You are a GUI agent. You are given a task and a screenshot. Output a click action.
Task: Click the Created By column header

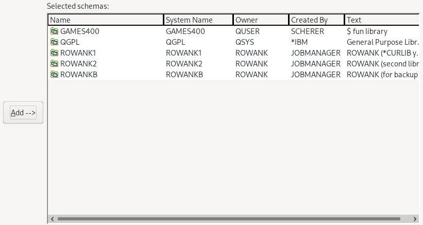tap(316, 20)
